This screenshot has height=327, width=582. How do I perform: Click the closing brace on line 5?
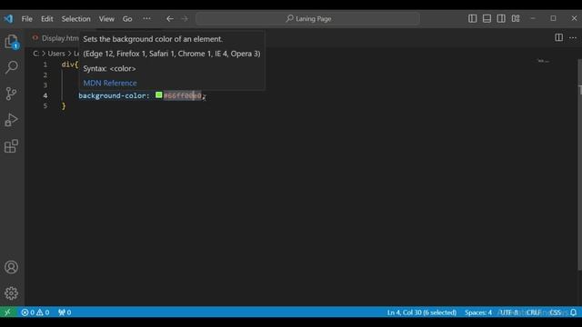click(x=64, y=106)
